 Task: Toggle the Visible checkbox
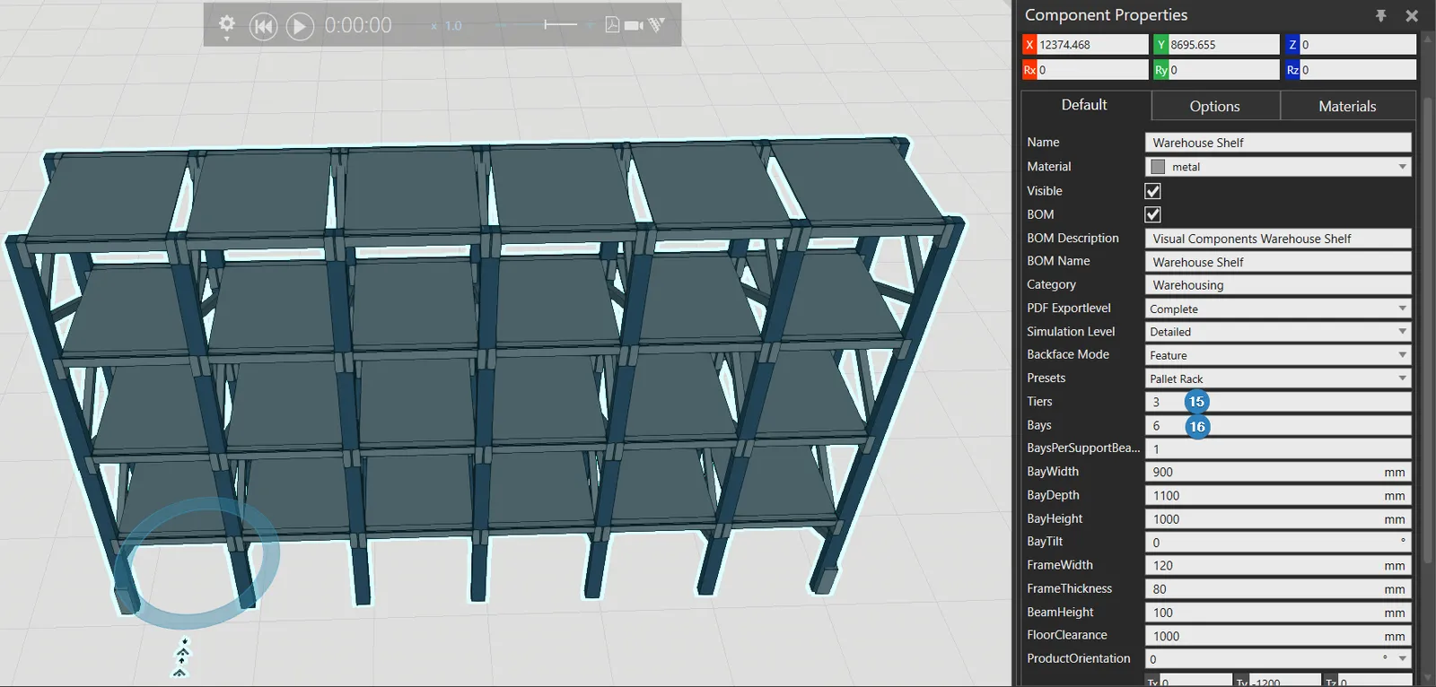(x=1152, y=191)
